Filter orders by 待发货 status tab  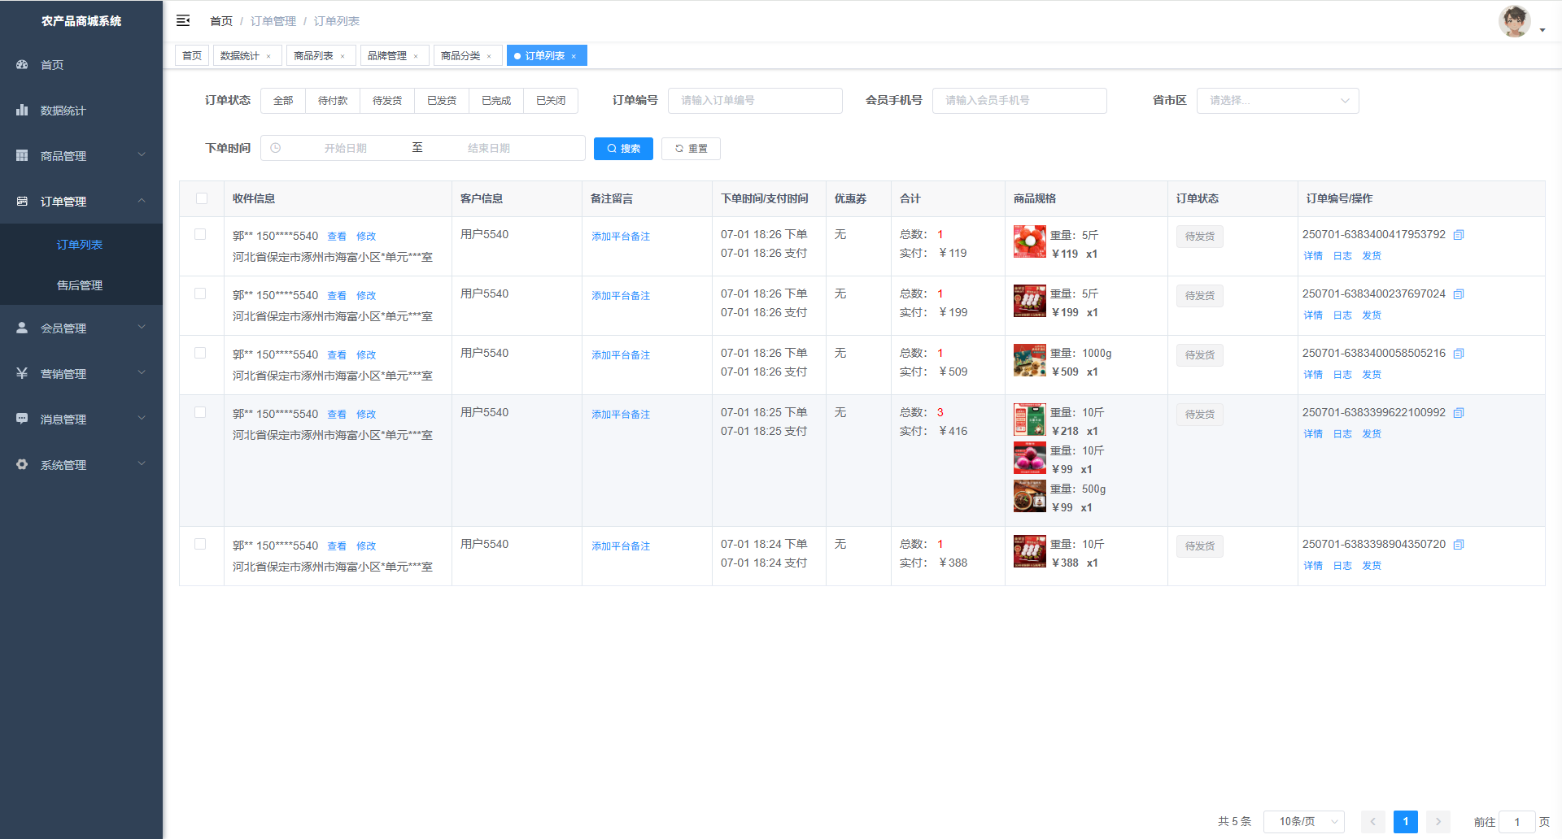pyautogui.click(x=387, y=101)
